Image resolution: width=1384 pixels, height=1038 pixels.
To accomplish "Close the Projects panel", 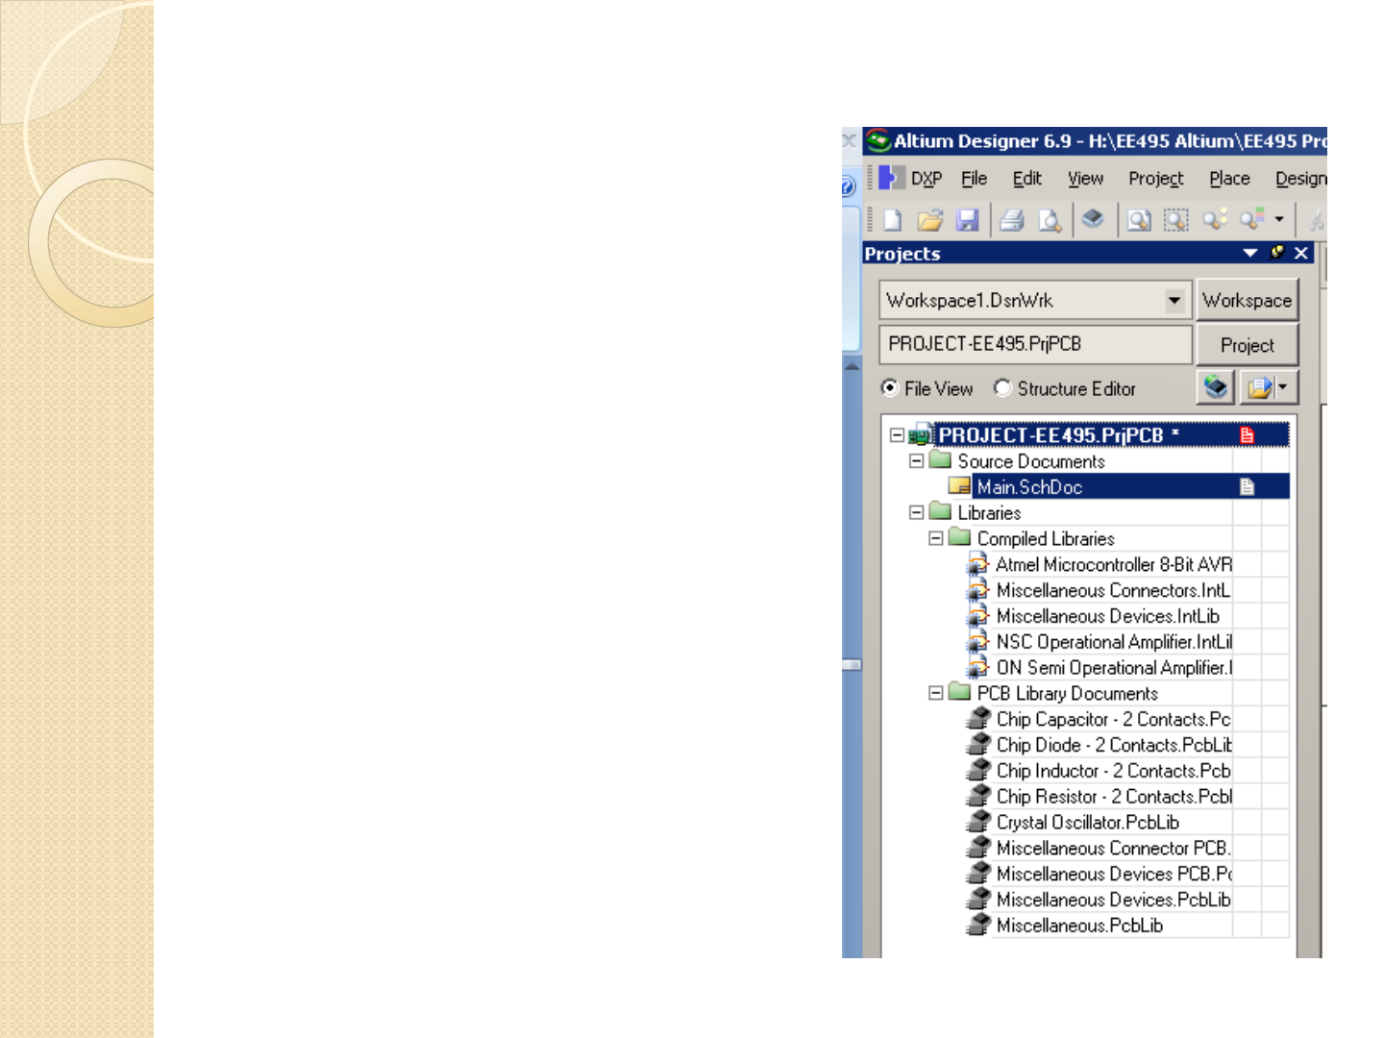I will click(1301, 253).
